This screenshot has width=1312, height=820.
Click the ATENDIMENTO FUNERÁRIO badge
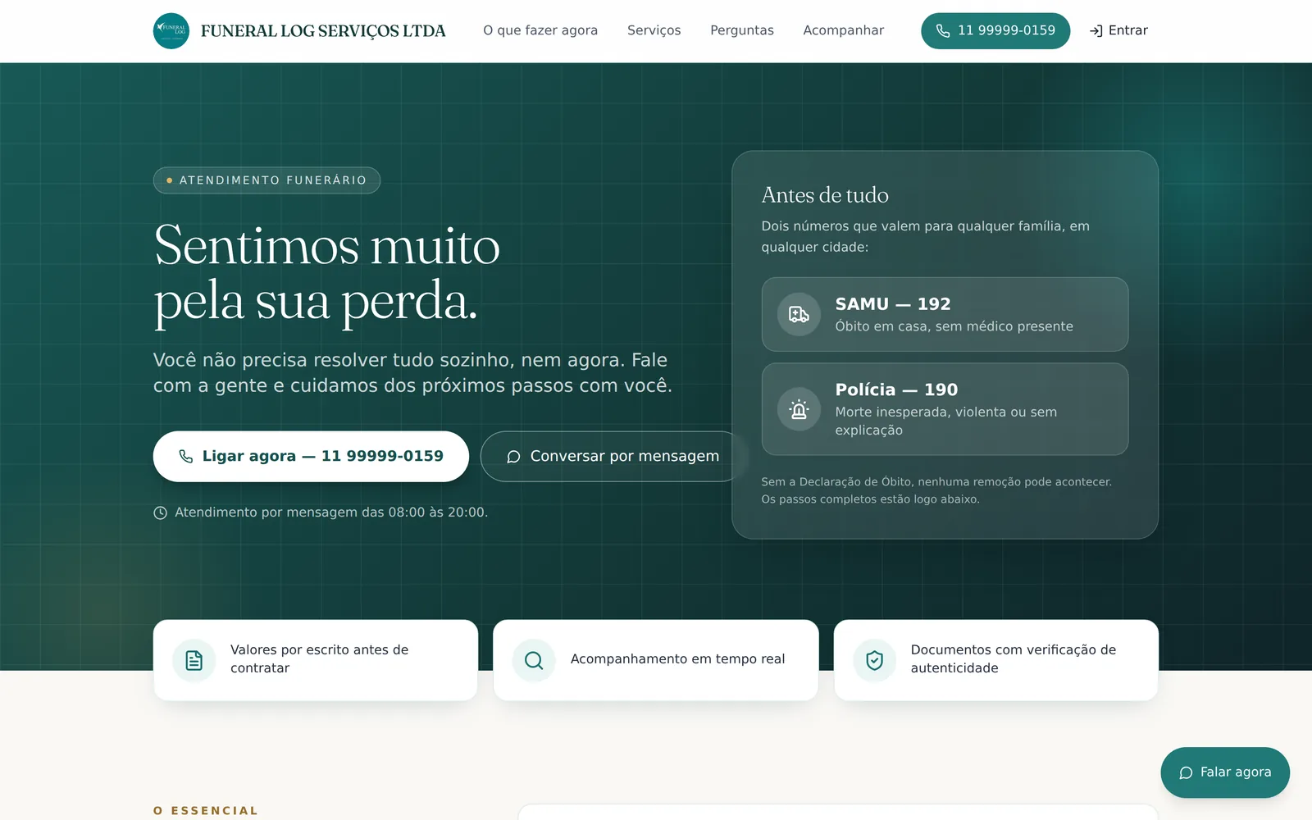click(266, 180)
